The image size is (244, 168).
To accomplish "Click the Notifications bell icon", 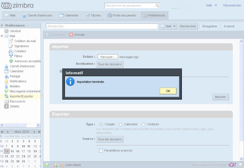I will 6,81.
